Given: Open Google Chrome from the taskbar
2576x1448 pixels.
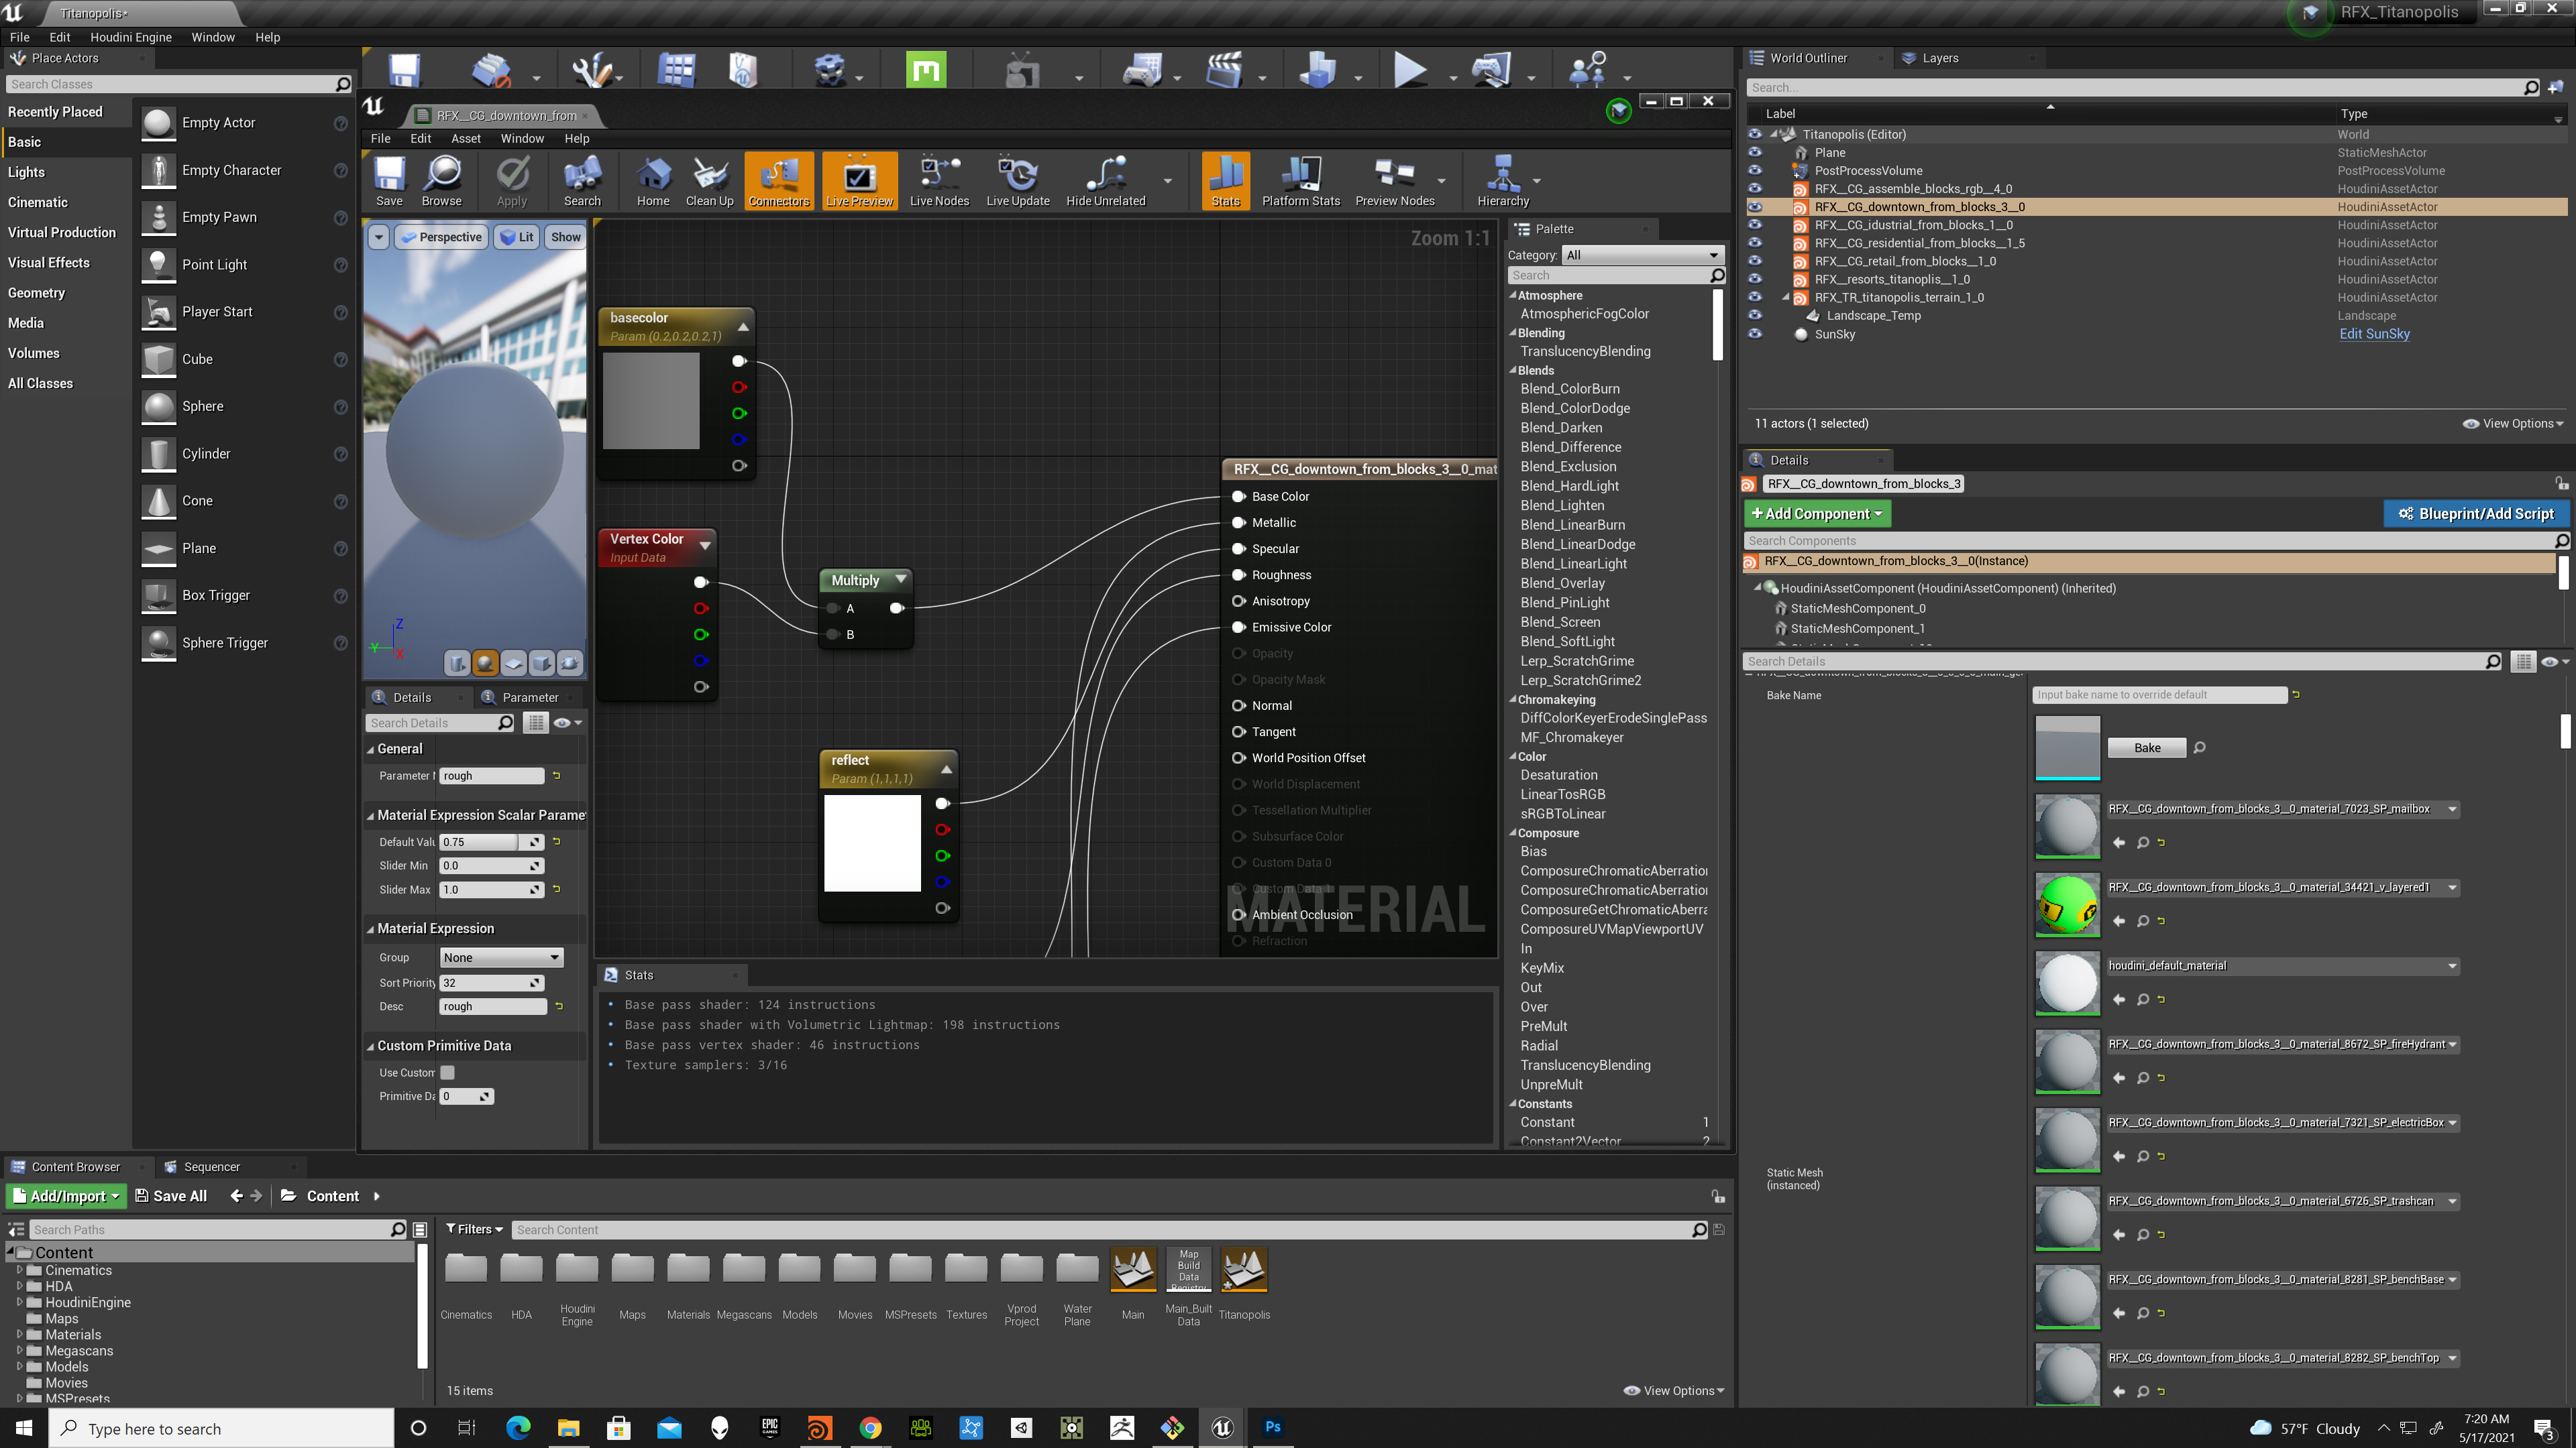Looking at the screenshot, I should click(870, 1427).
